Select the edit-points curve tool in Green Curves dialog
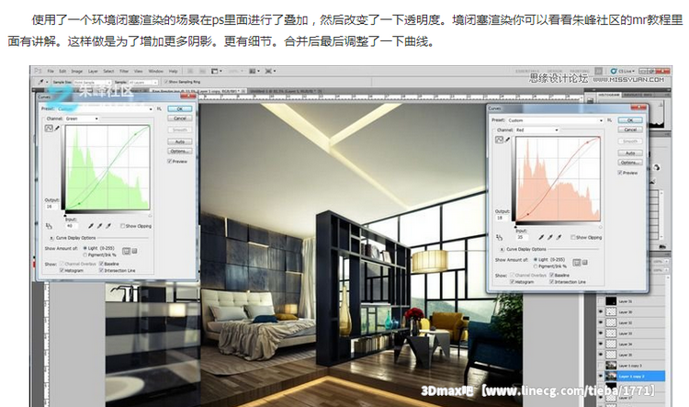 point(49,130)
